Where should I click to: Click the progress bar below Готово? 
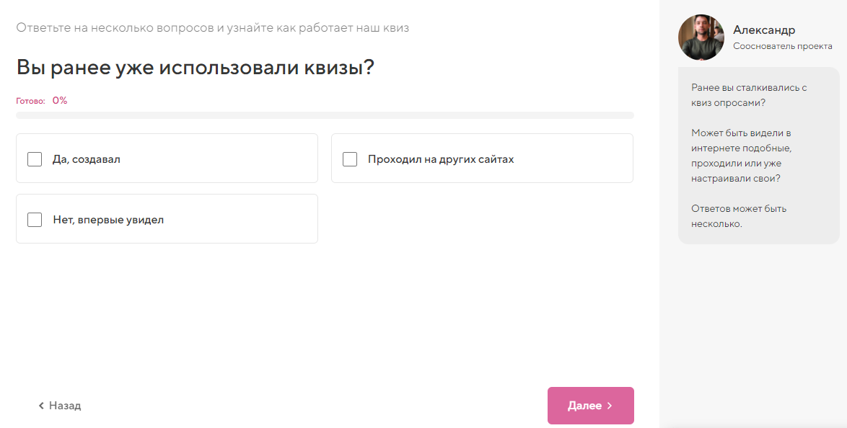point(325,115)
